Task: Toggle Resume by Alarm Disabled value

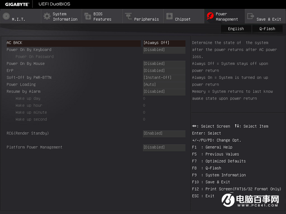Action: click(164, 92)
